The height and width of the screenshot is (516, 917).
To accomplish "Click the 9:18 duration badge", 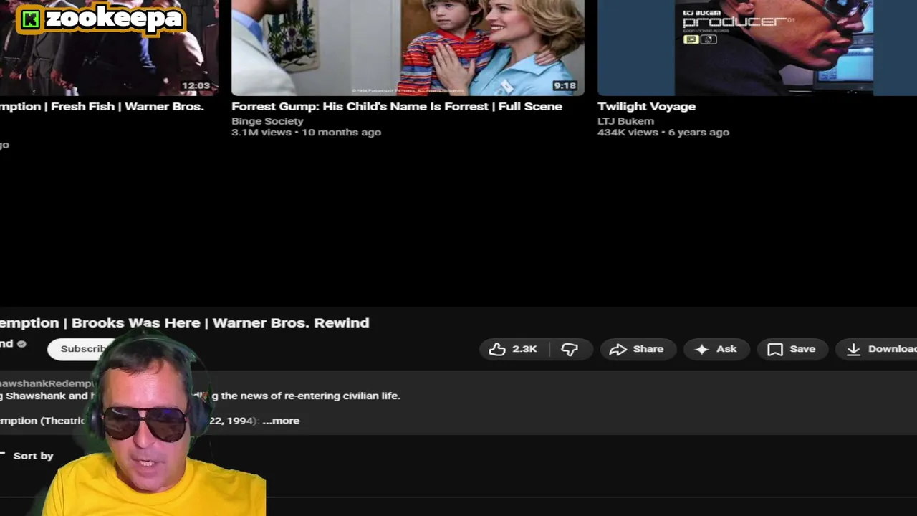I will coord(565,85).
